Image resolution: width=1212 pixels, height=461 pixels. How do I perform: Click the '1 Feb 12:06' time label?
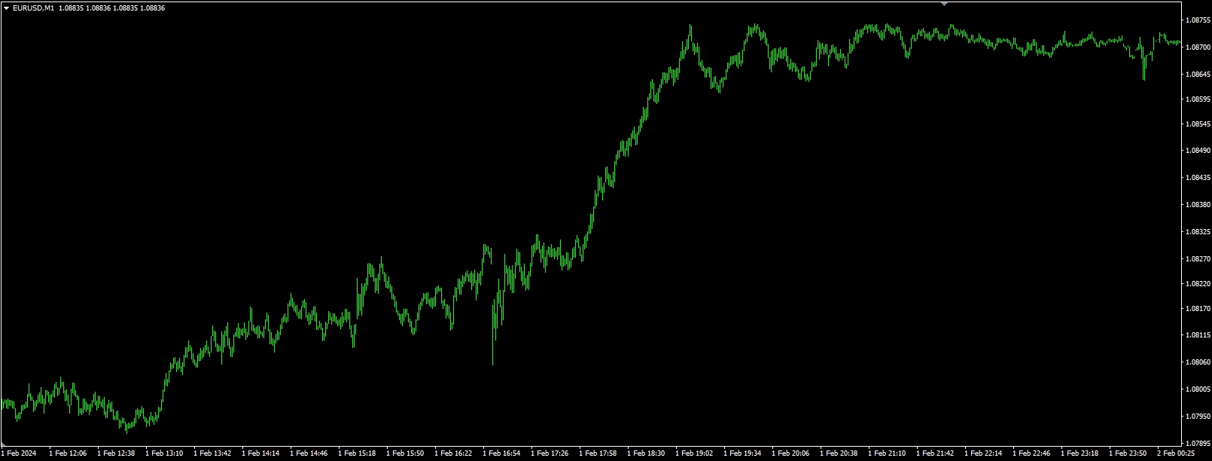[68, 454]
